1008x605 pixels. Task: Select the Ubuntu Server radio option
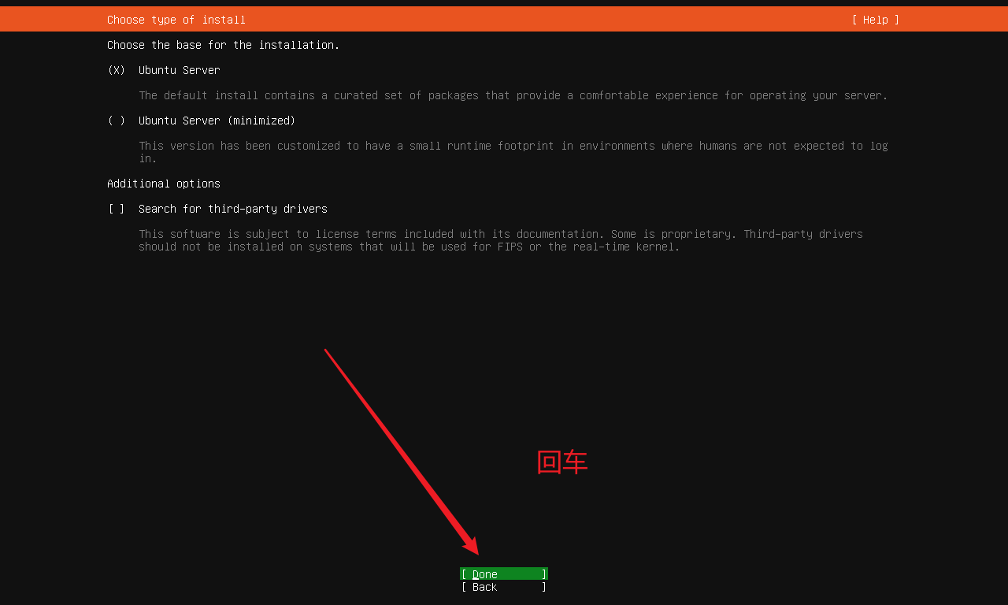pos(117,70)
